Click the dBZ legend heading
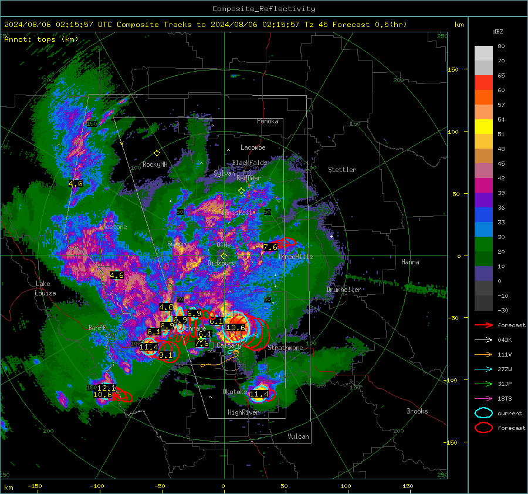The height and width of the screenshot is (494, 528). (x=497, y=31)
